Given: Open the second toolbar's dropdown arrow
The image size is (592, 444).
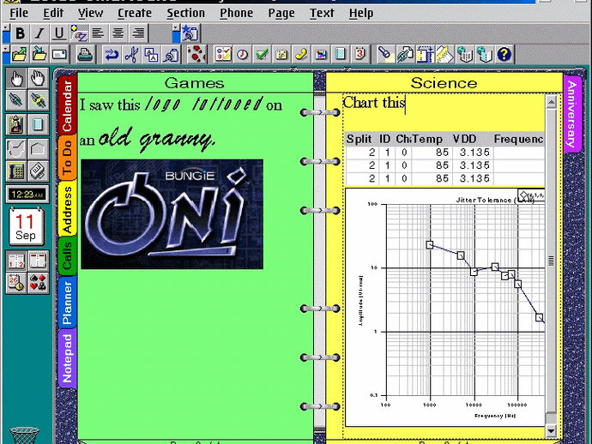Looking at the screenshot, I should pos(176,28).
